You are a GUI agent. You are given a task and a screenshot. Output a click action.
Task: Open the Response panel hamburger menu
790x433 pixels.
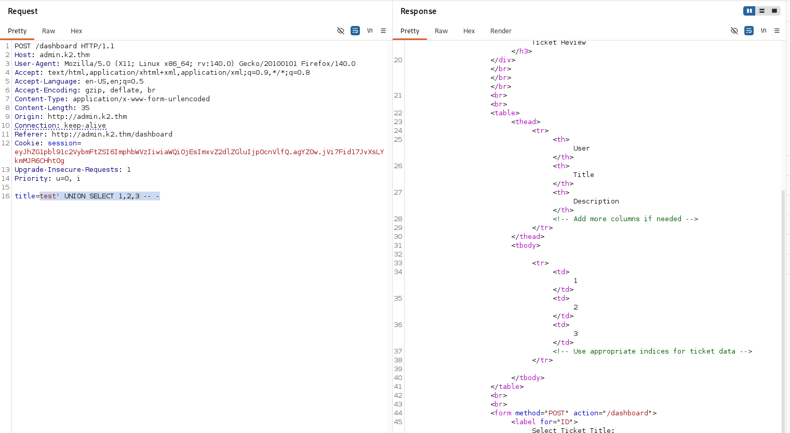tap(777, 31)
